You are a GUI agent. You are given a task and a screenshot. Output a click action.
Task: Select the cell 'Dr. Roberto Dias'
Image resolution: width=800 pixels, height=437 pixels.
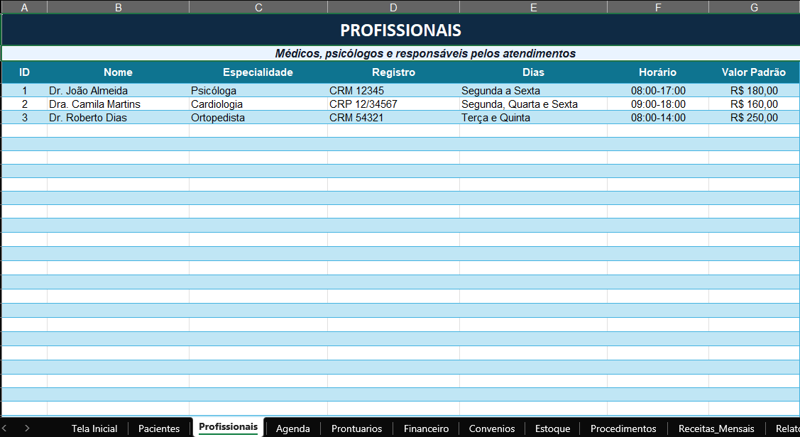(x=118, y=117)
